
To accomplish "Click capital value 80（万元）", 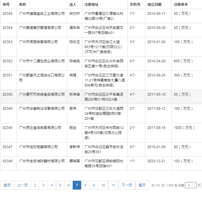I will [x=182, y=147].
